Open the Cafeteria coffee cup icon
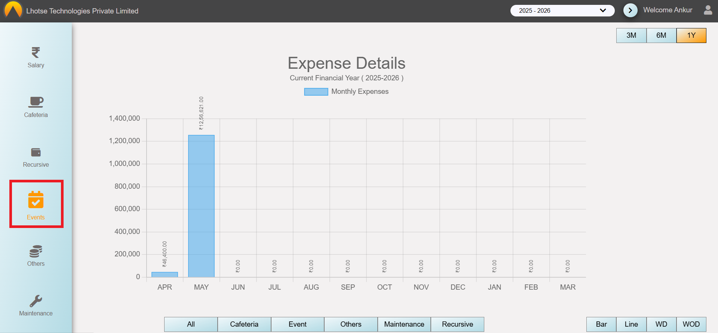This screenshot has height=333, width=718. 36,102
